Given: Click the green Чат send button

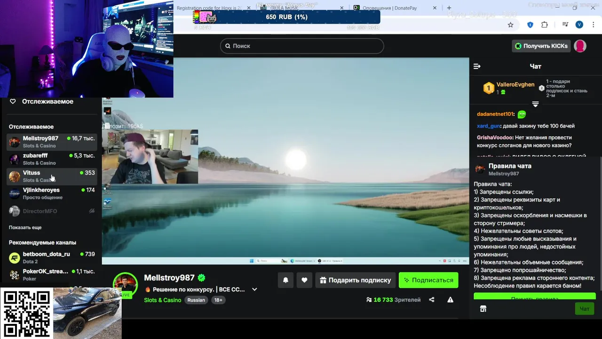Looking at the screenshot, I should pos(584,309).
